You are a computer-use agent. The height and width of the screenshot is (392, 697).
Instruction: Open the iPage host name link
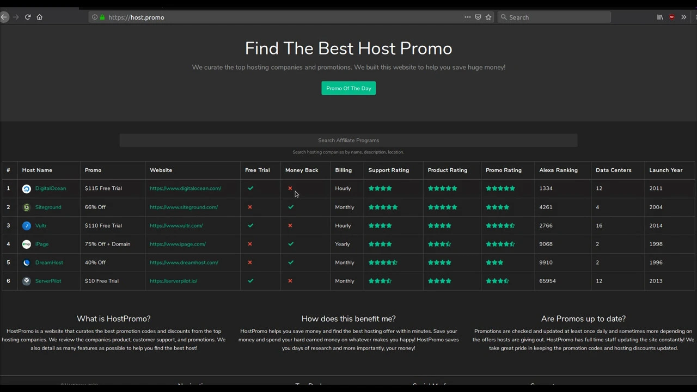coord(42,244)
